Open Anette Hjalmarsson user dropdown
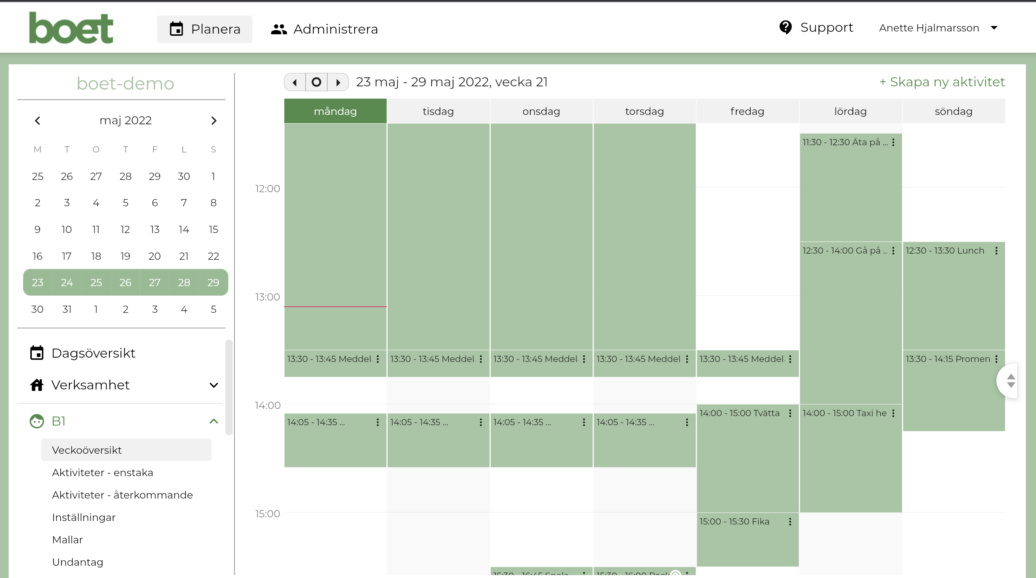 pos(994,28)
